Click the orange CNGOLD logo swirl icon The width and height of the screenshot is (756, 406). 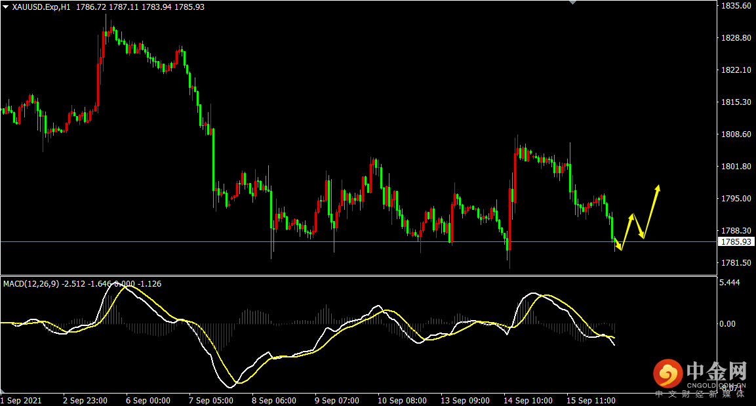(x=667, y=374)
